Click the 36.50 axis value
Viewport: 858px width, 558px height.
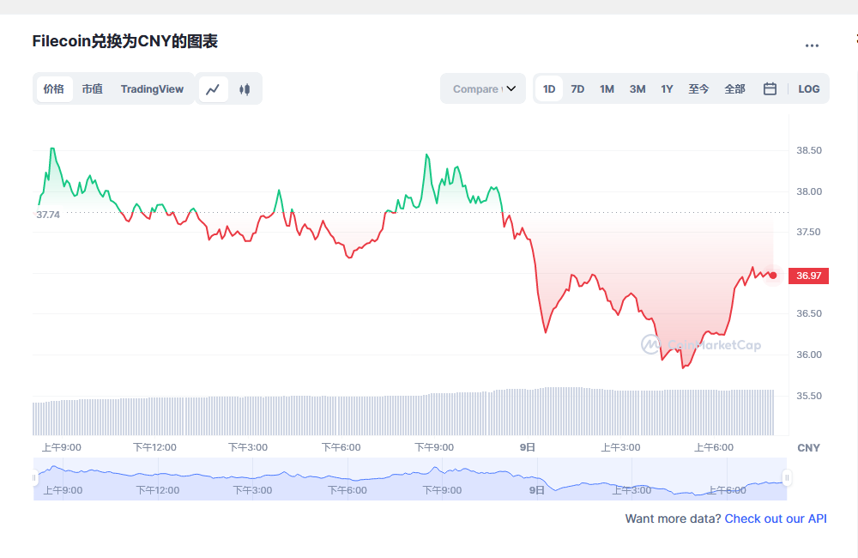coord(809,314)
